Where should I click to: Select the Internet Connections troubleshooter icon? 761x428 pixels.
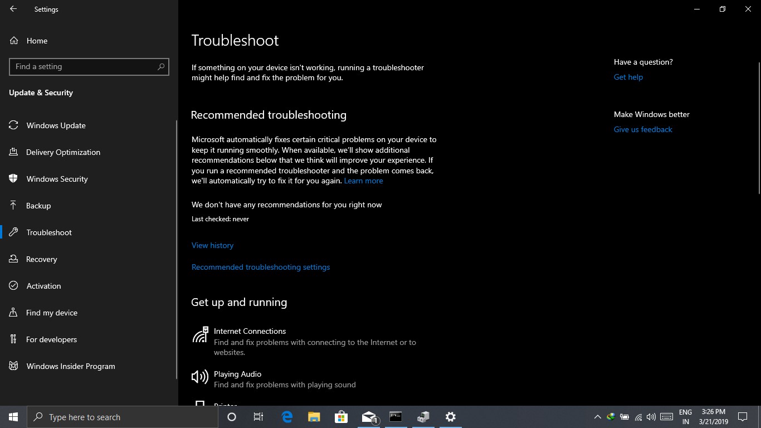[200, 334]
